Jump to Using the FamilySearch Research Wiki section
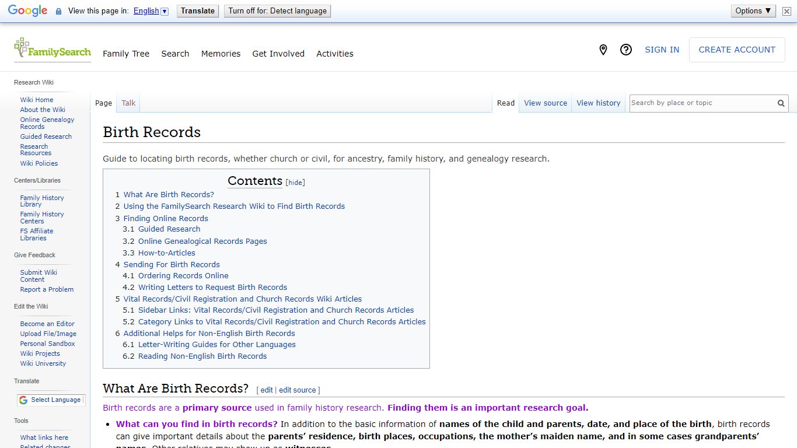This screenshot has height=448, width=797. [230, 206]
